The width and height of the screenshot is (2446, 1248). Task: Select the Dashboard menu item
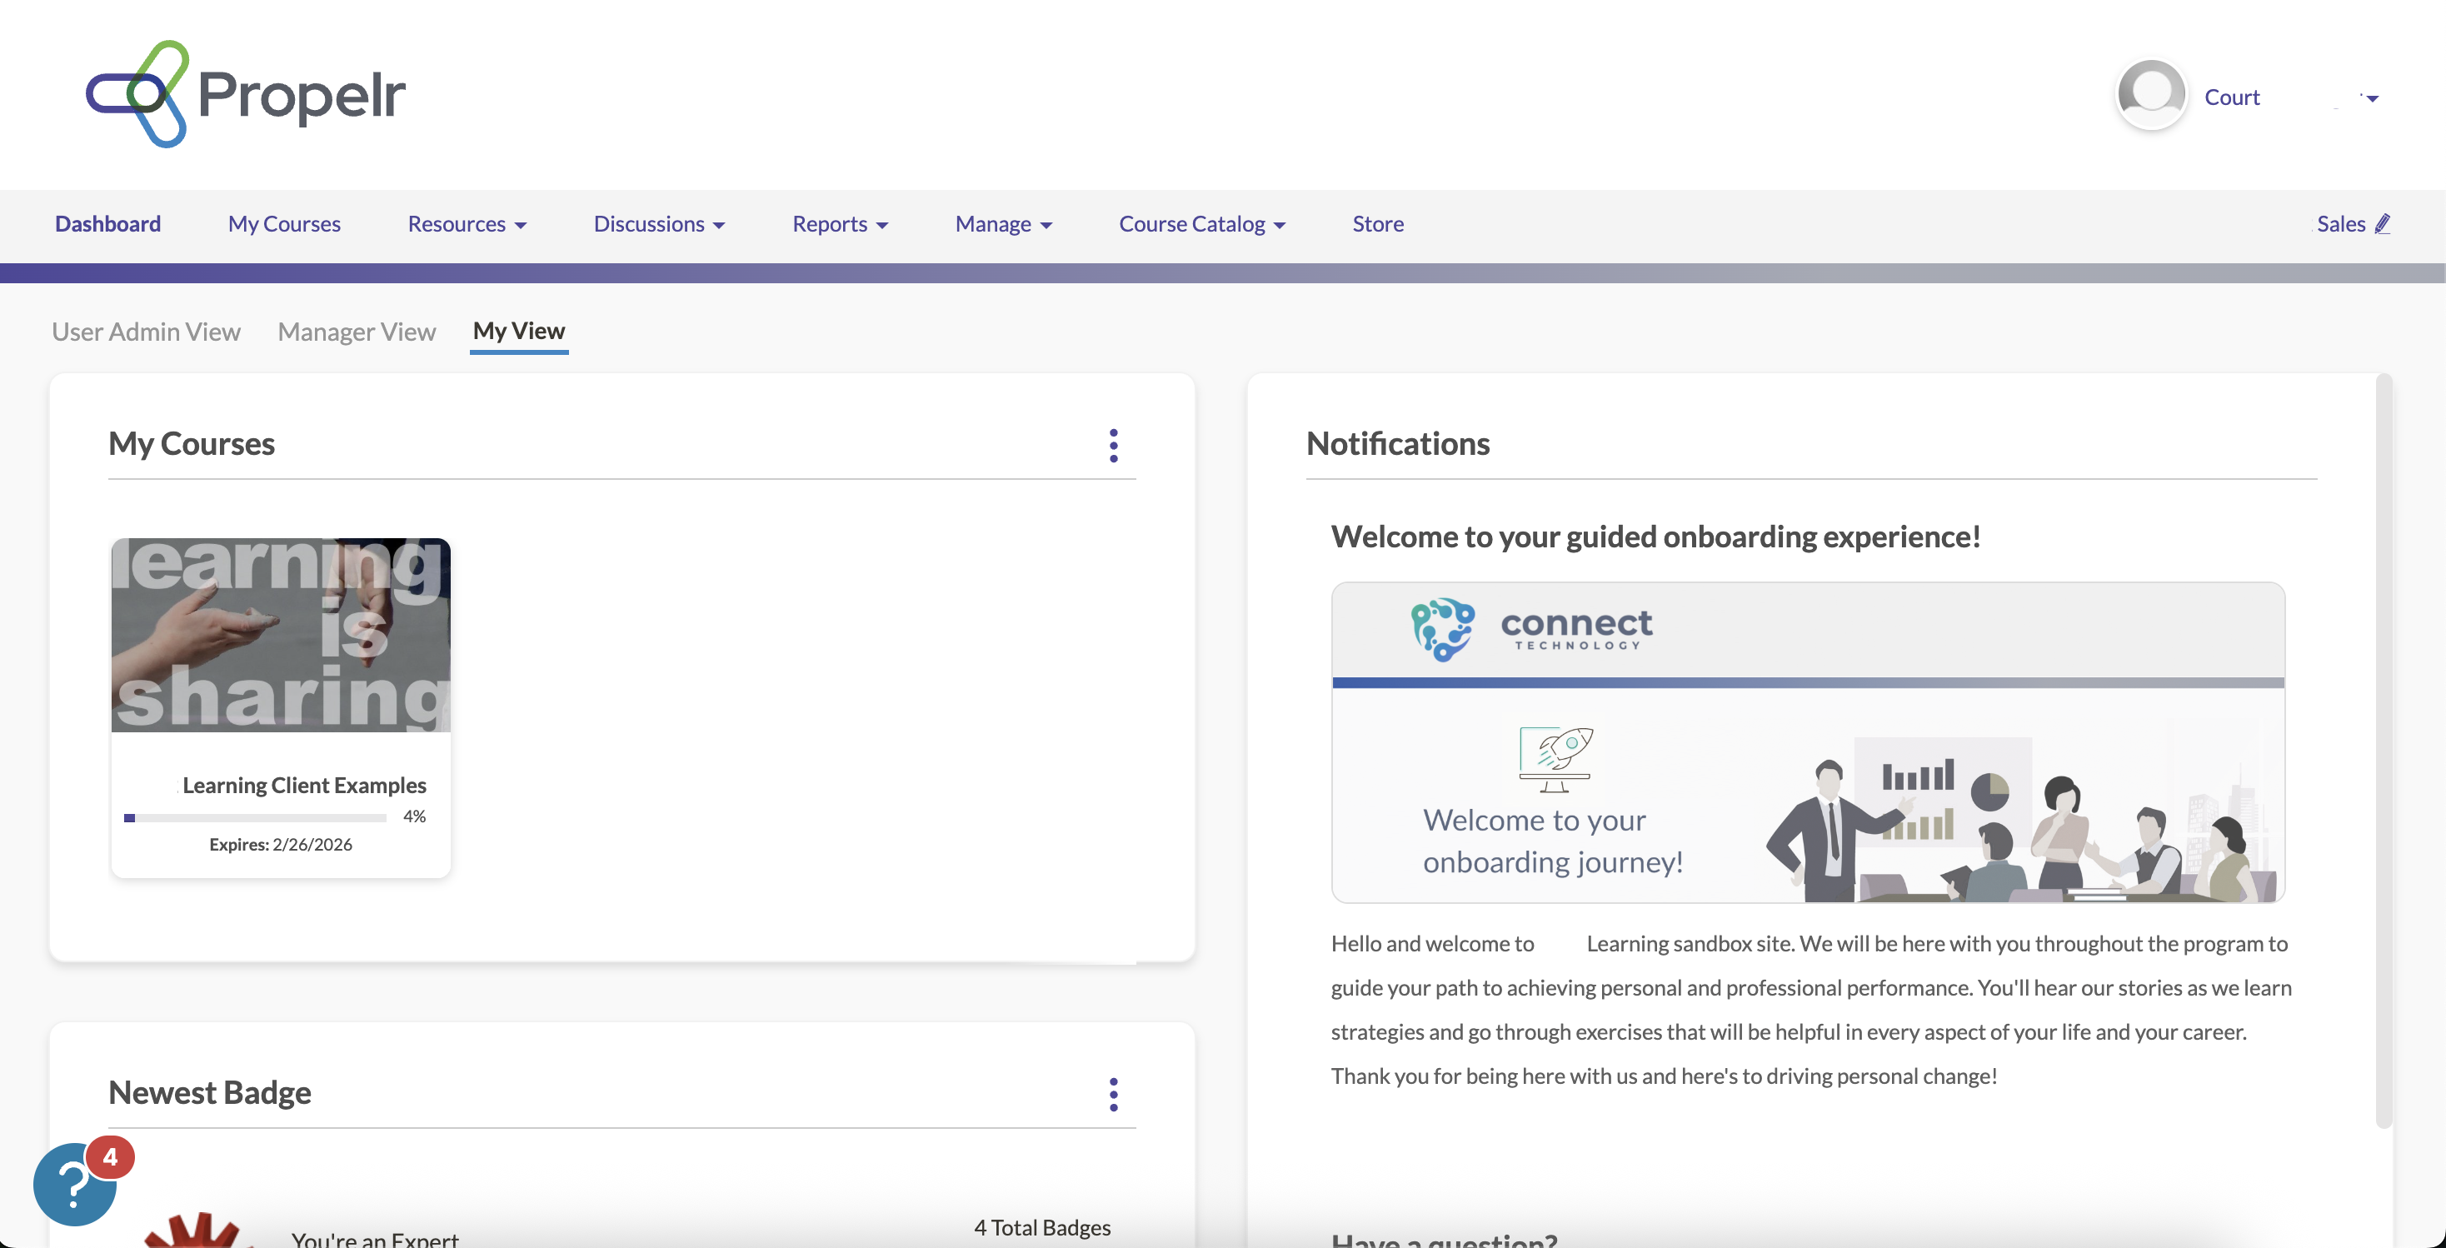click(107, 223)
